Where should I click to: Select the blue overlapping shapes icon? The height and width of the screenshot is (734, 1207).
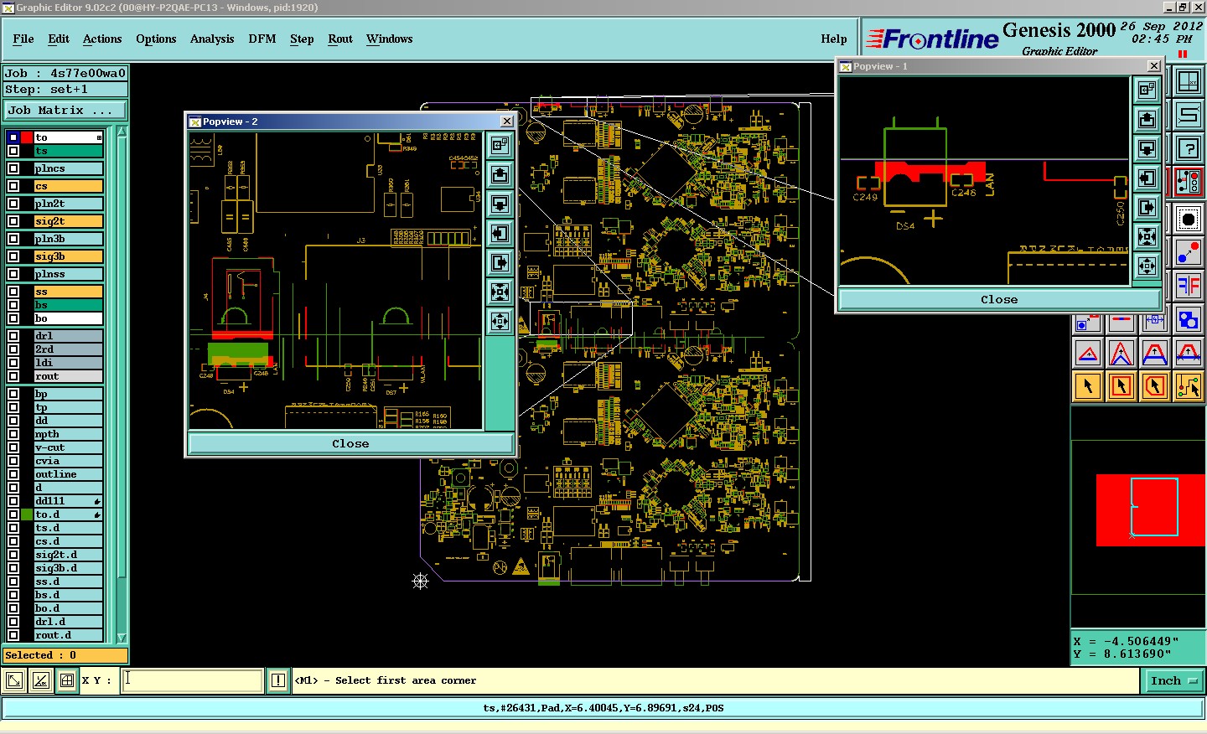[x=1188, y=319]
